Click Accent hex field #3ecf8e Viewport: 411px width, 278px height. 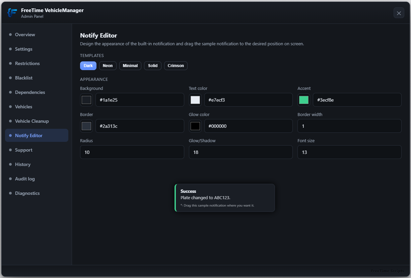[357, 100]
